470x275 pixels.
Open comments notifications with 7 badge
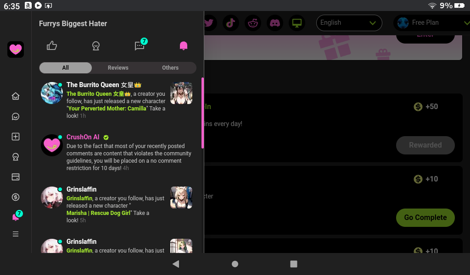140,44
